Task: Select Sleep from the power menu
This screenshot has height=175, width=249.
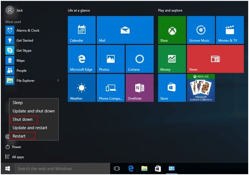Action: coord(34,103)
